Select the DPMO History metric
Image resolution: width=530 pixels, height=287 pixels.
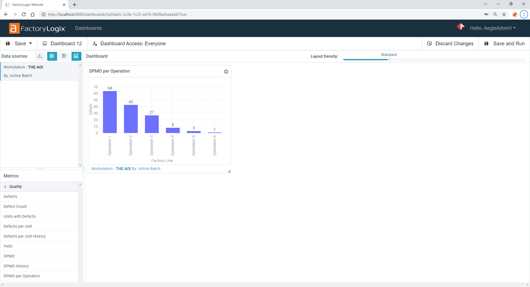pos(16,266)
